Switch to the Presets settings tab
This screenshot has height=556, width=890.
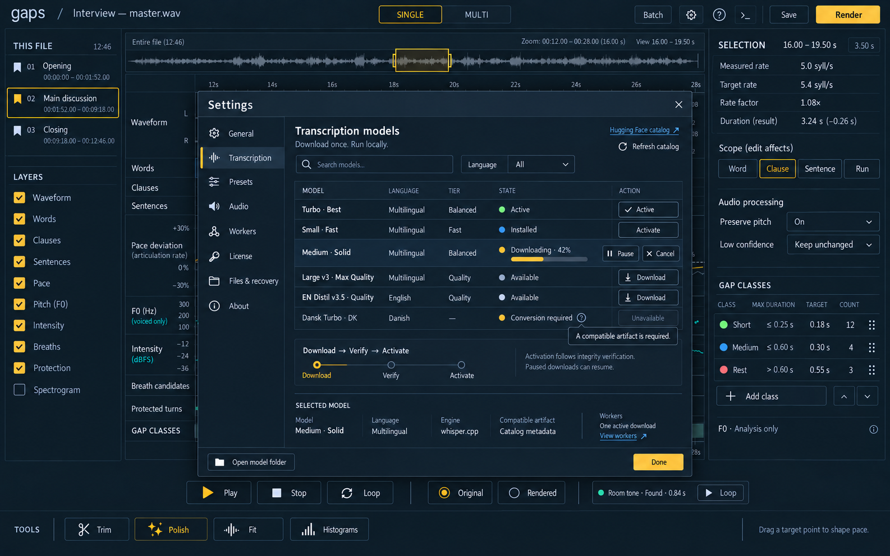[x=242, y=182]
